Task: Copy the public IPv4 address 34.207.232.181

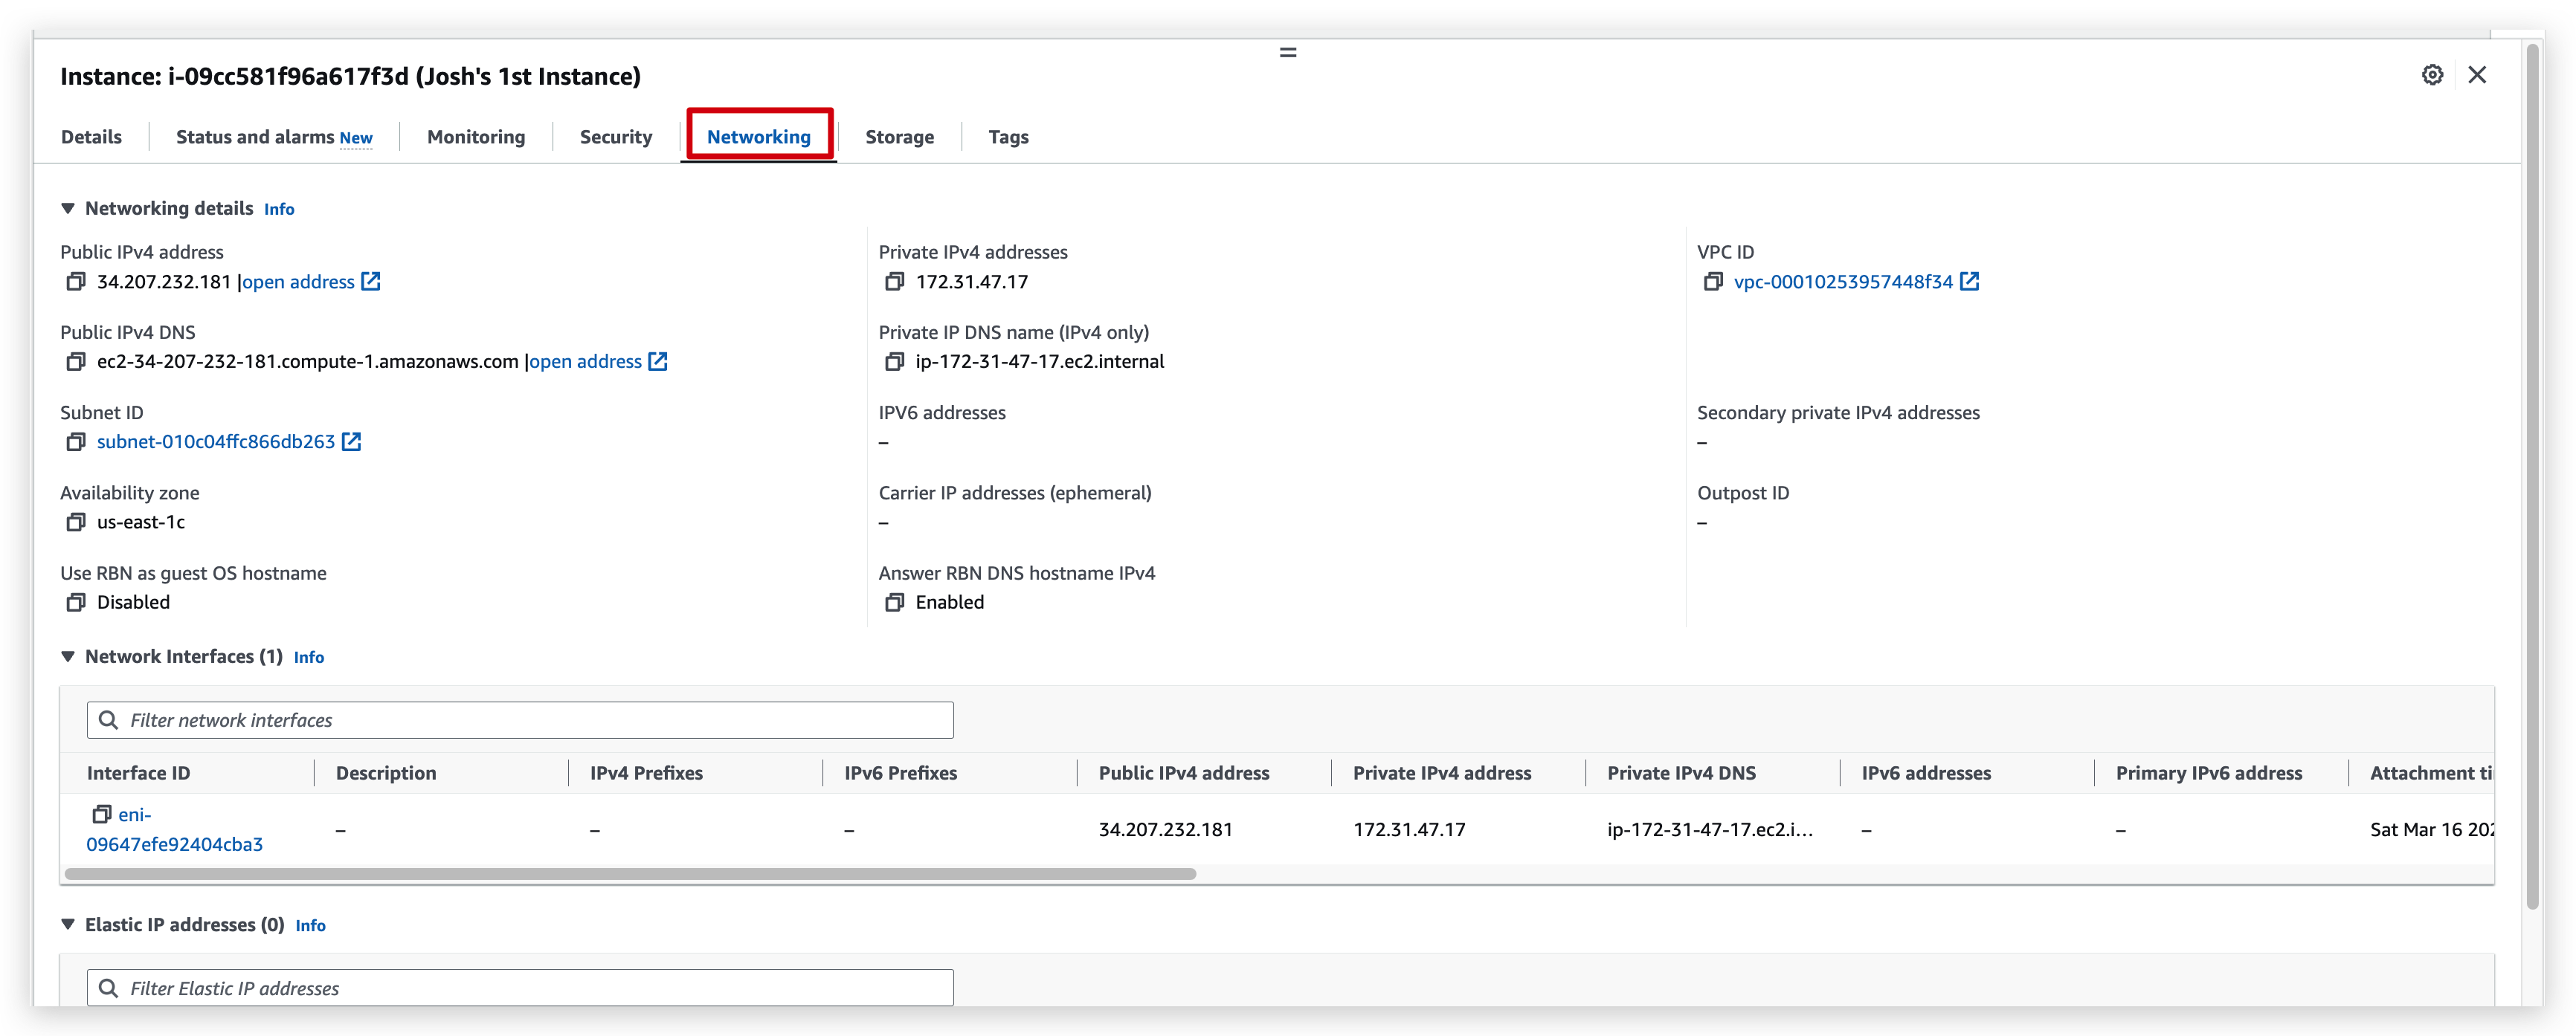Action: point(76,282)
